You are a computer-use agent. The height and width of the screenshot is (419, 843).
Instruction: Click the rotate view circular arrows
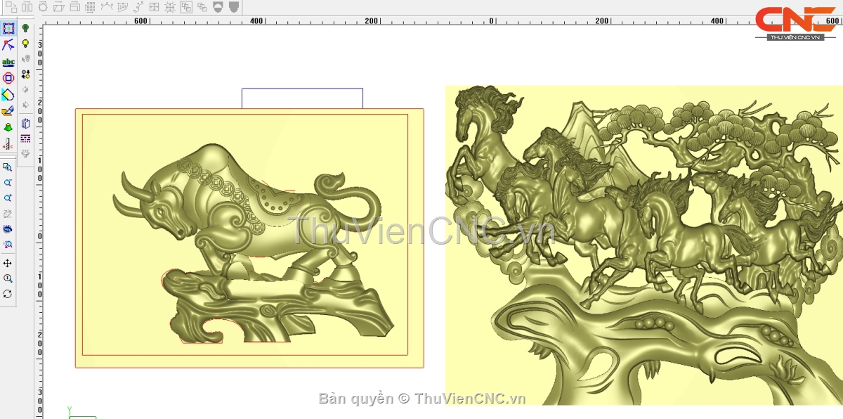(x=8, y=294)
